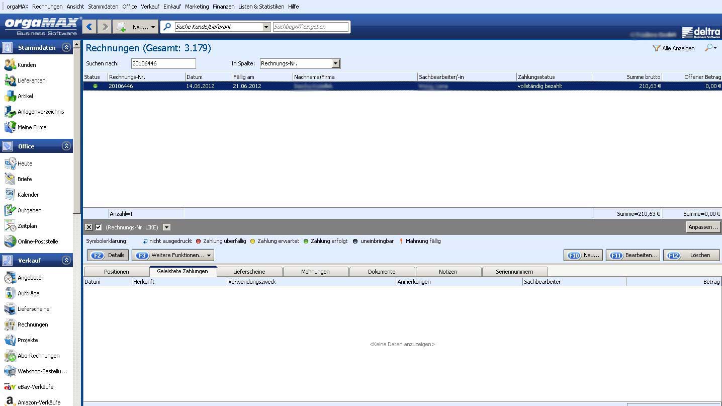Go back with the blue back arrow

click(x=89, y=27)
